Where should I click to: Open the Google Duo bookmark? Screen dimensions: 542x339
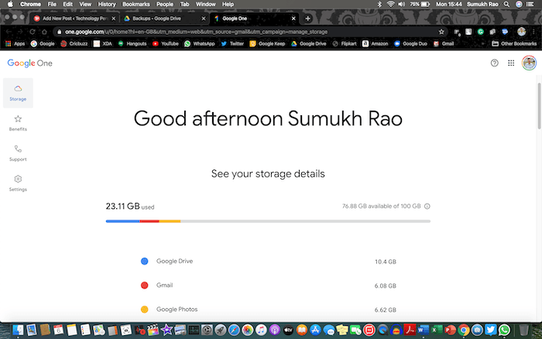coord(410,43)
